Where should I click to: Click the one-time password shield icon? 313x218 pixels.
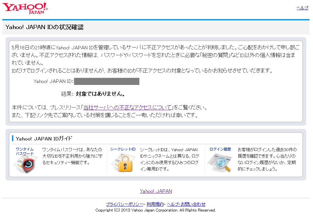26,164
